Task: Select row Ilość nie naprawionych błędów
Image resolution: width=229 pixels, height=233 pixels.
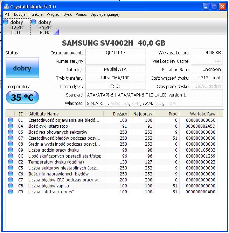Action: (x=112, y=174)
